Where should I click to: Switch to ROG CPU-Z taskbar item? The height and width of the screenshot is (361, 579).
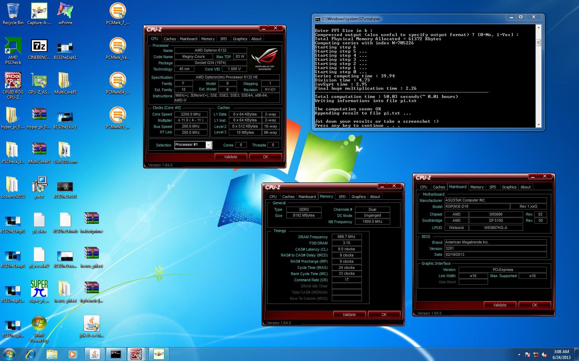coord(136,354)
